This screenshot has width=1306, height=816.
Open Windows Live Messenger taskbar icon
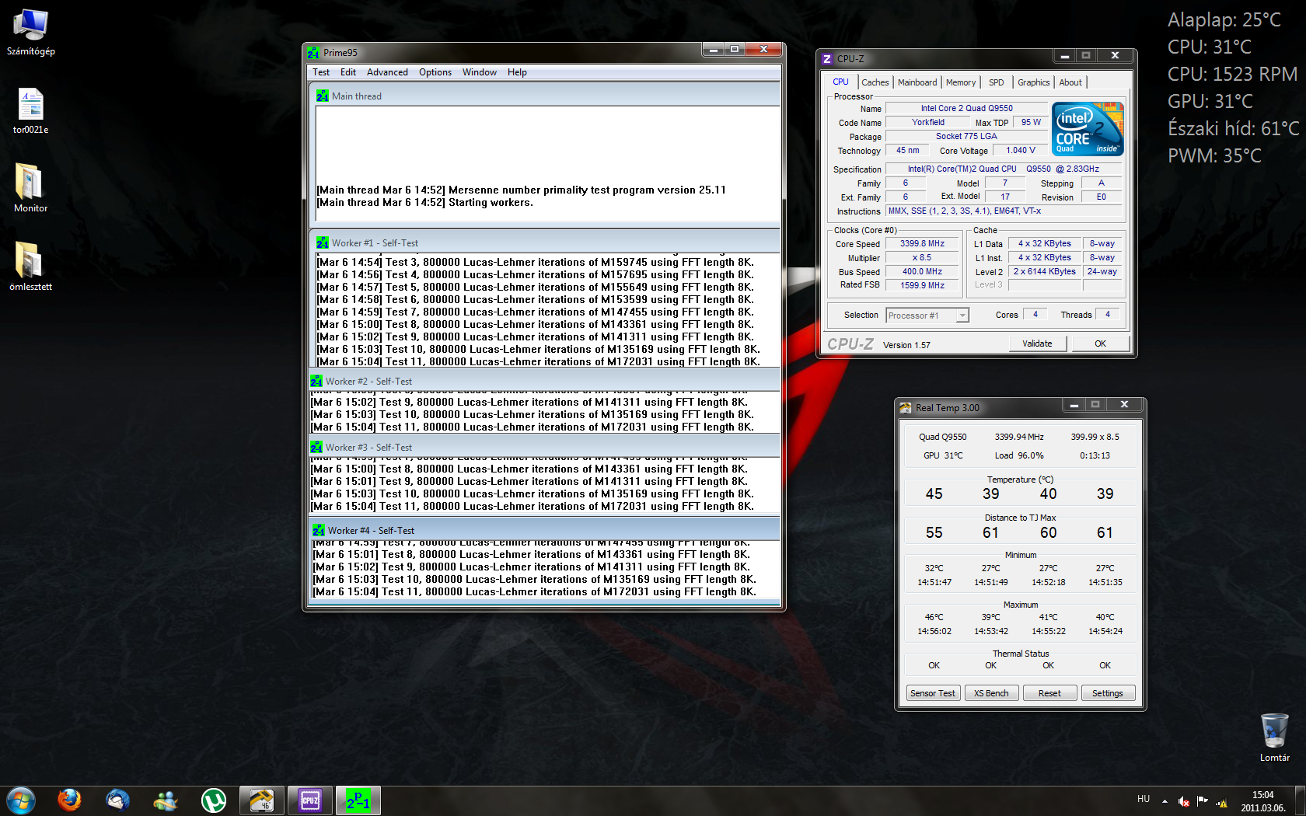(x=166, y=800)
